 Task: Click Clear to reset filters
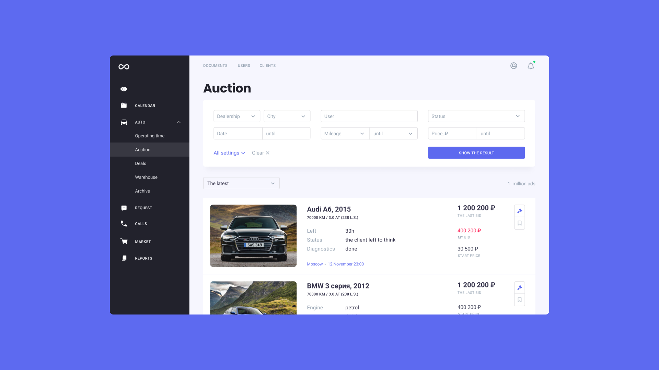261,153
